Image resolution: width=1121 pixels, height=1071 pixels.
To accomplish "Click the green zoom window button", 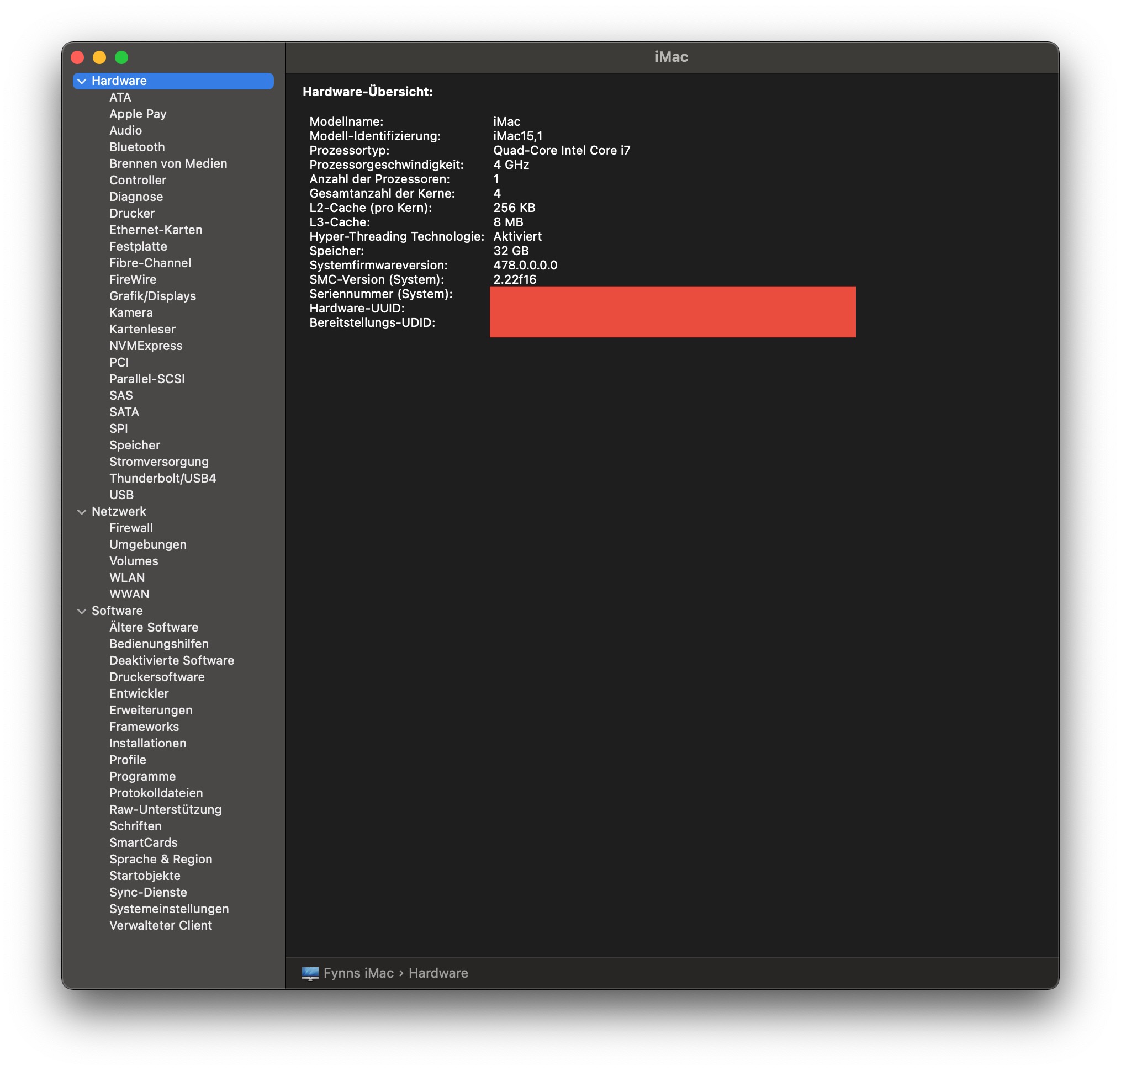I will point(121,57).
